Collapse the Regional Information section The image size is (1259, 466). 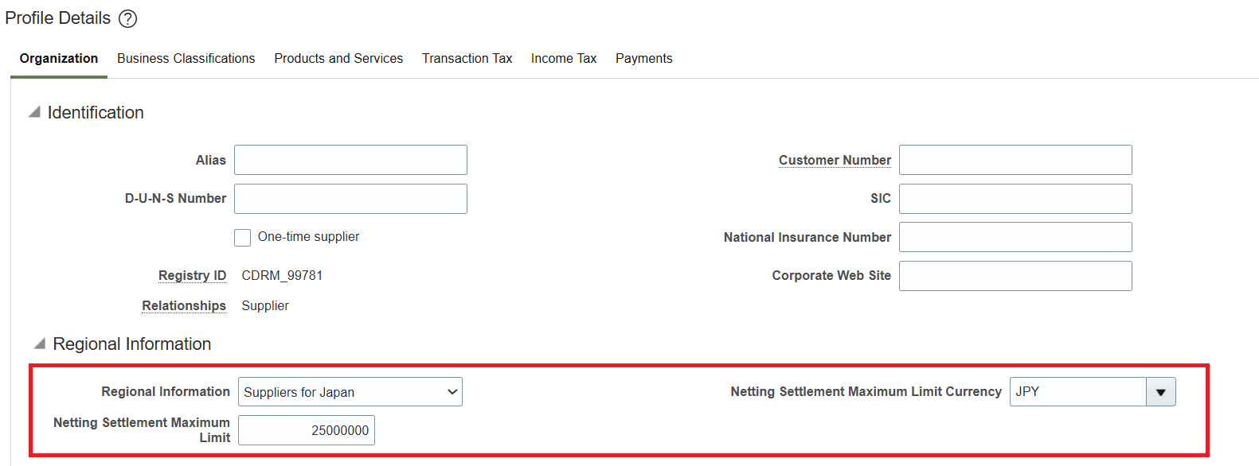(39, 344)
